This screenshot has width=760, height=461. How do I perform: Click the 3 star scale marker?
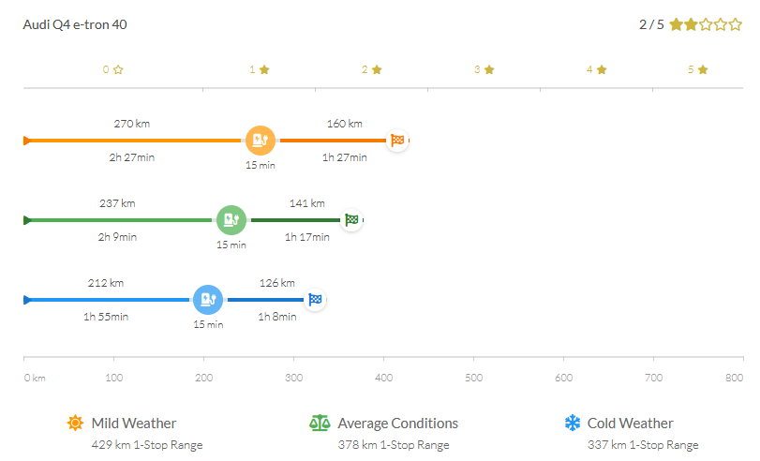(x=483, y=69)
